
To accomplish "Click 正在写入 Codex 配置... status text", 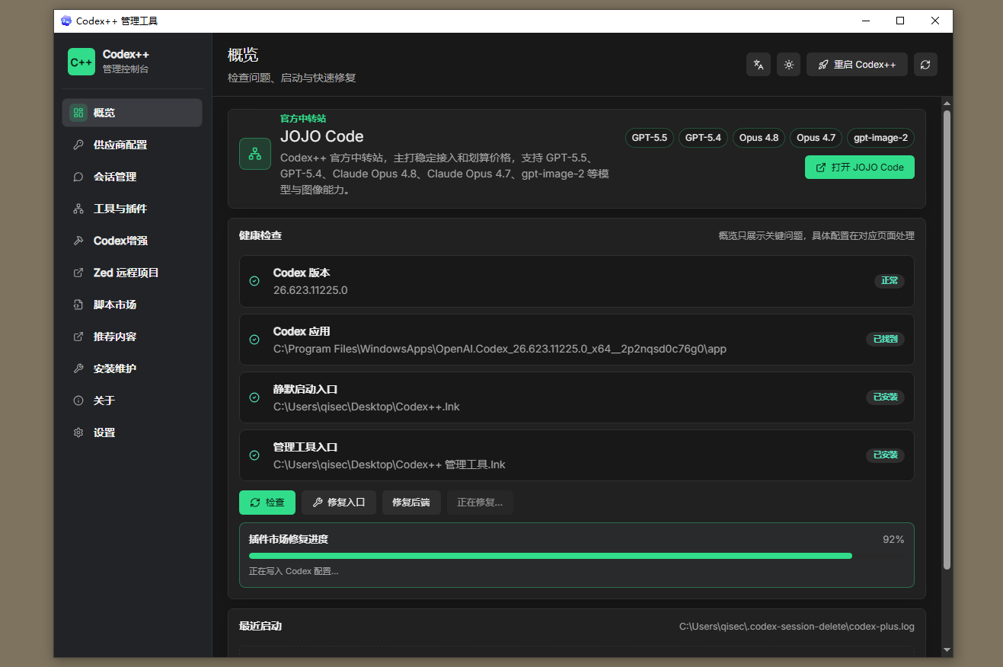I will click(x=293, y=571).
